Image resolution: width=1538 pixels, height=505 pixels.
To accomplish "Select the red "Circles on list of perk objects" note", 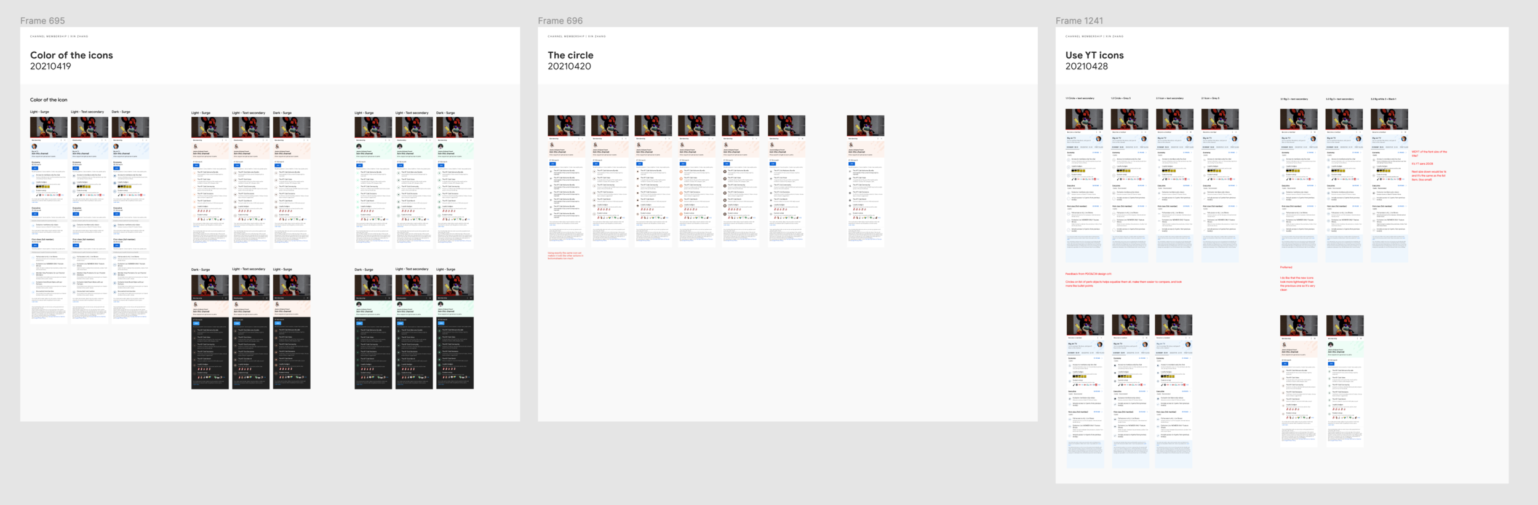I will point(1123,284).
